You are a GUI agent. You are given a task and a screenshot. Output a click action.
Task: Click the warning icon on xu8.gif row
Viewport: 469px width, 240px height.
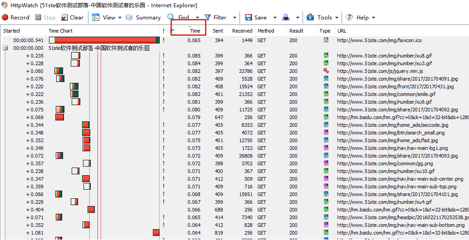point(163,56)
